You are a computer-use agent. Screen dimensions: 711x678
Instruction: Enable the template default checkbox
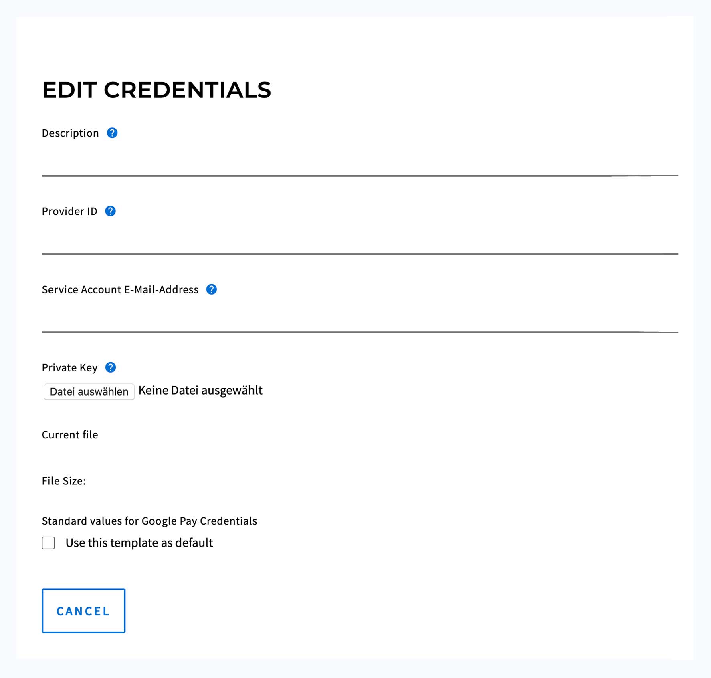pos(48,543)
